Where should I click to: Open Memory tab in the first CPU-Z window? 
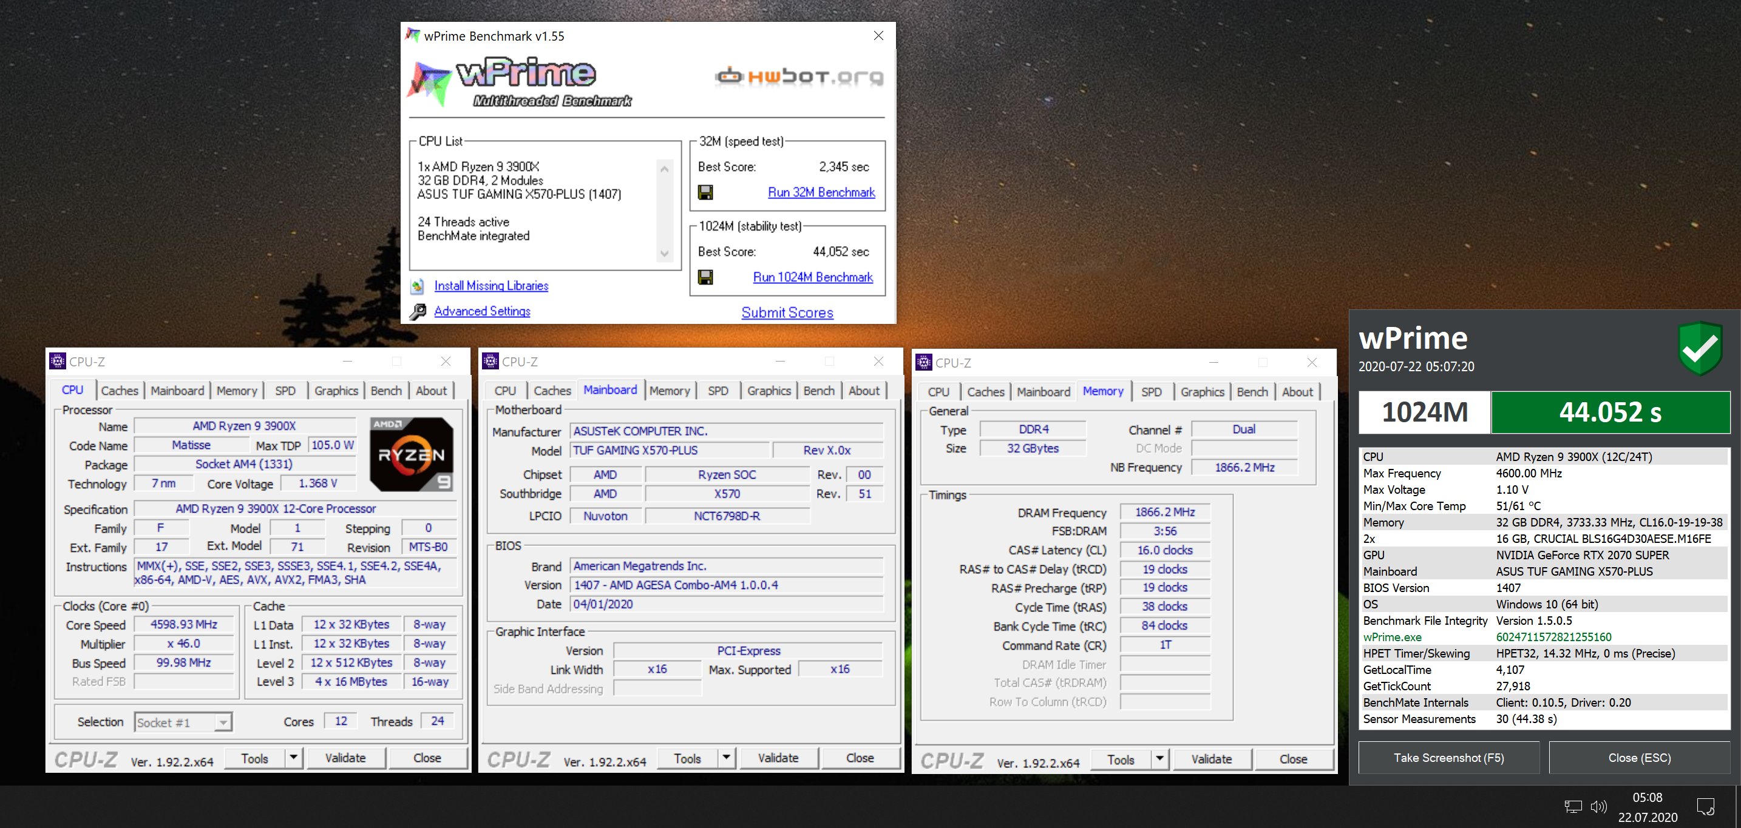[237, 391]
